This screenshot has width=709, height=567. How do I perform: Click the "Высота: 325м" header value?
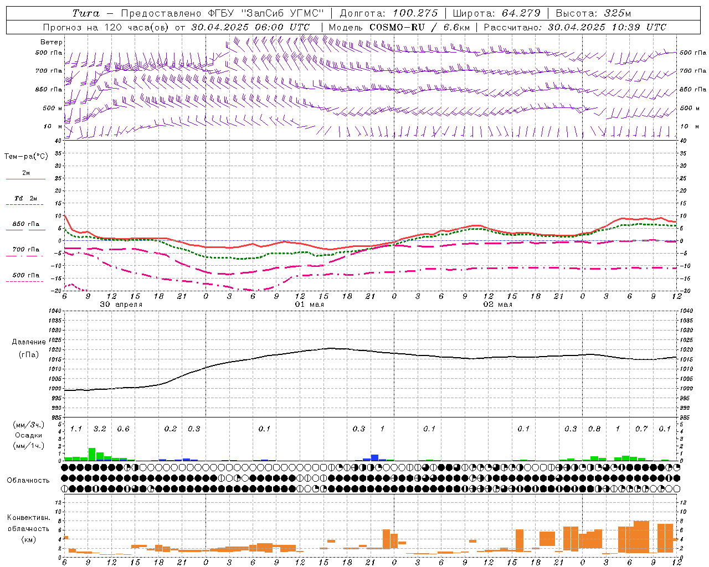(593, 13)
